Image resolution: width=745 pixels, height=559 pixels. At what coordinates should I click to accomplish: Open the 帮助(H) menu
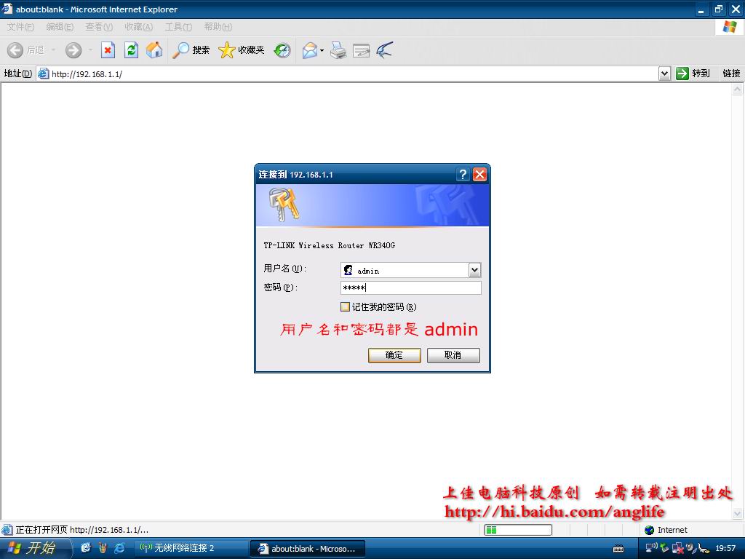[218, 27]
